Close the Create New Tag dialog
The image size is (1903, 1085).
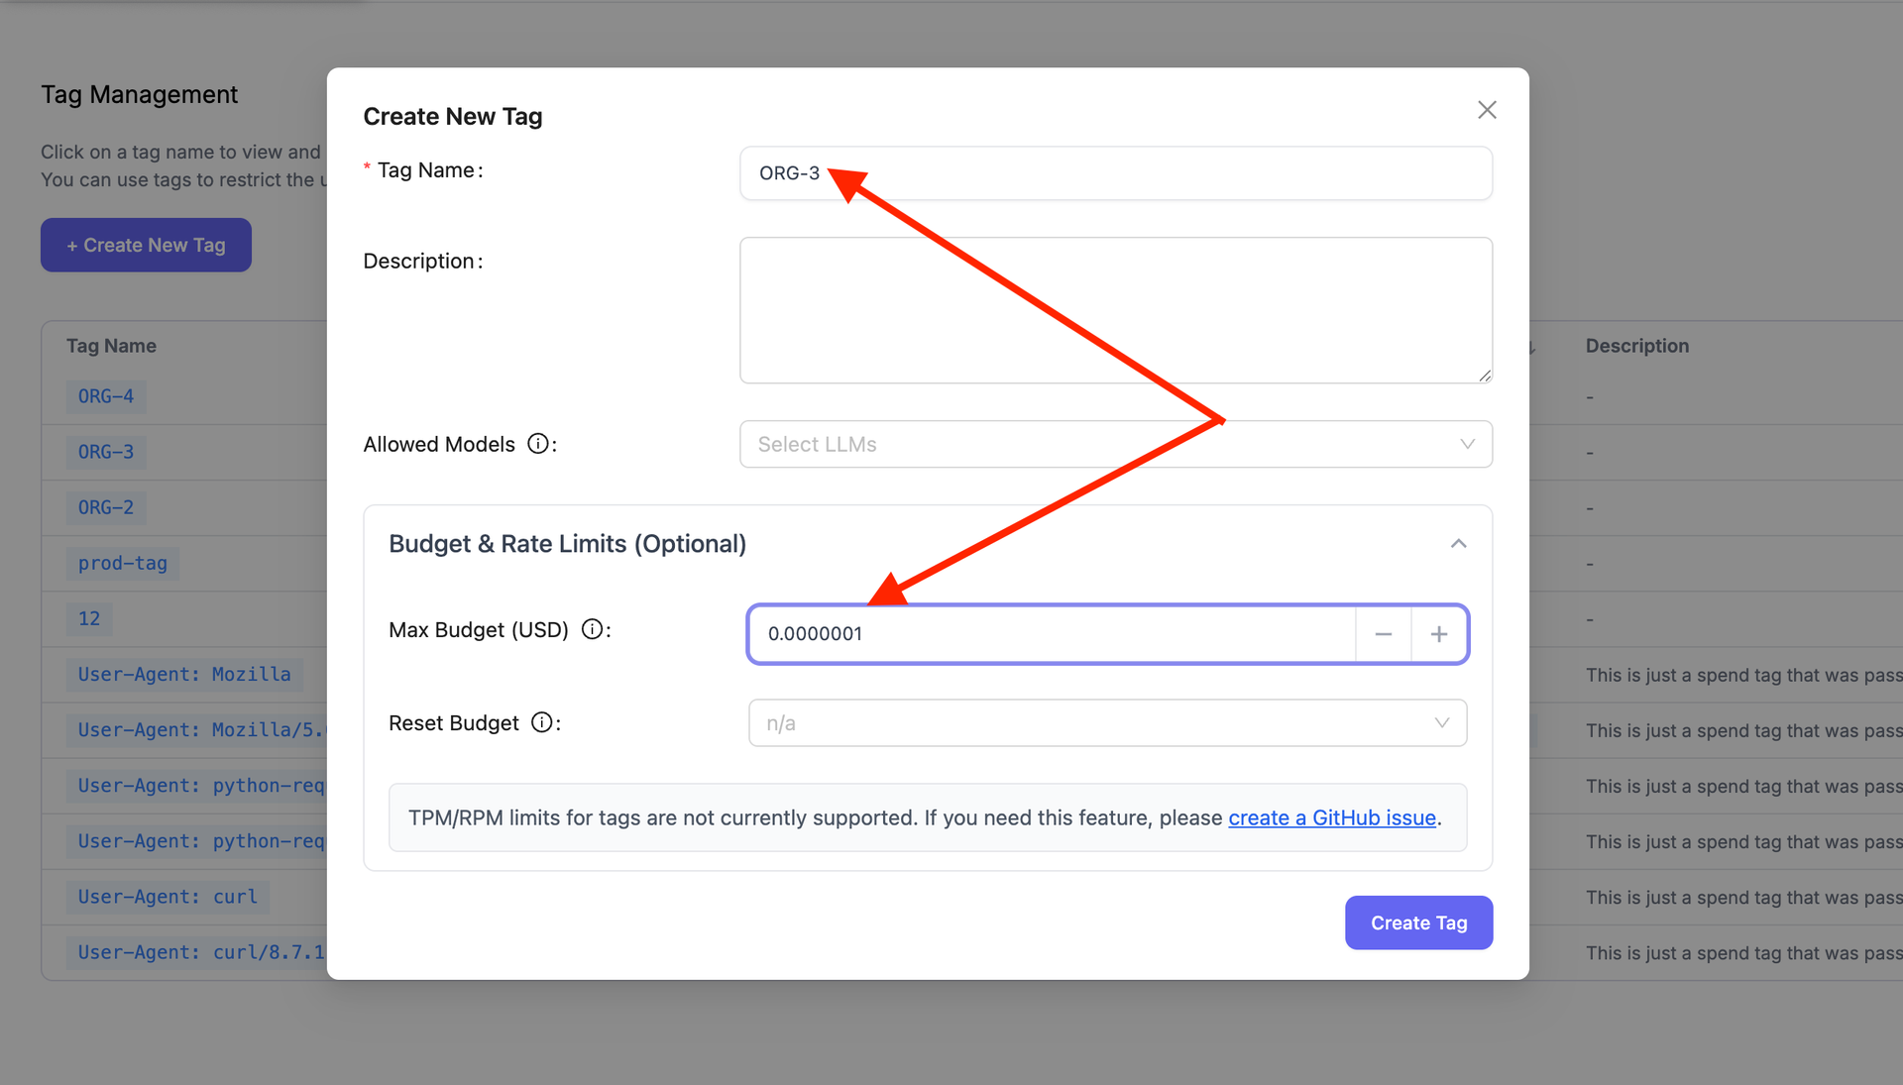1487,110
